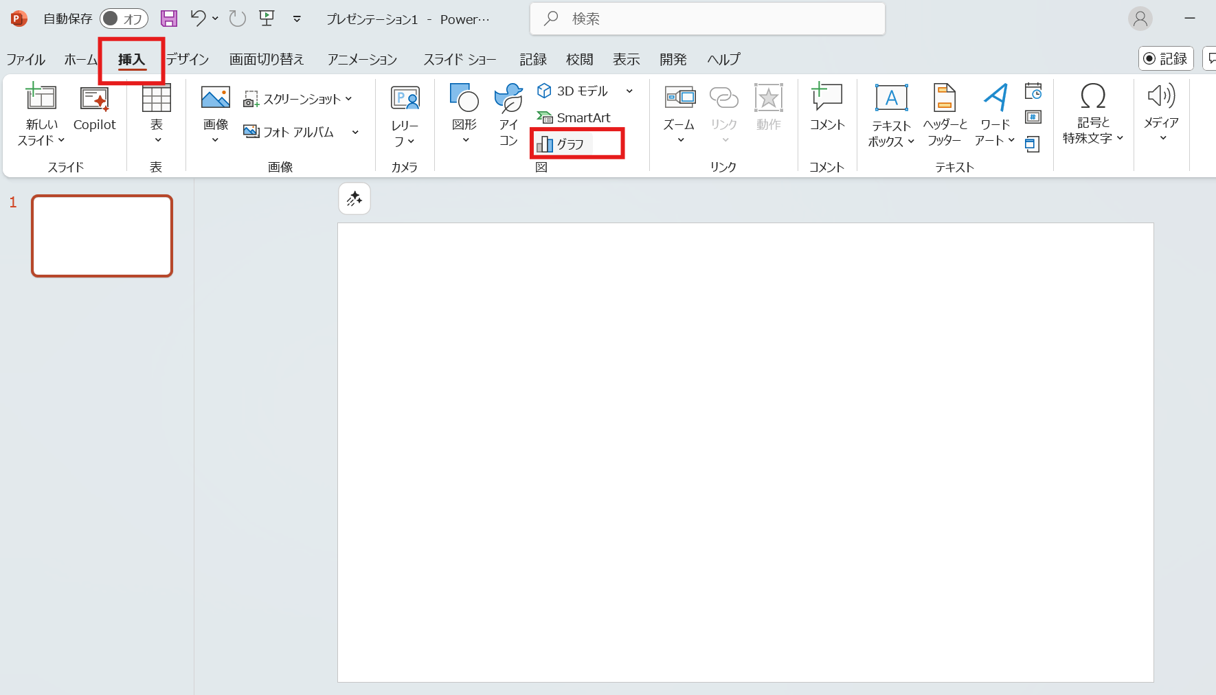
Task: Insert an embedded object icon
Action: click(1034, 144)
